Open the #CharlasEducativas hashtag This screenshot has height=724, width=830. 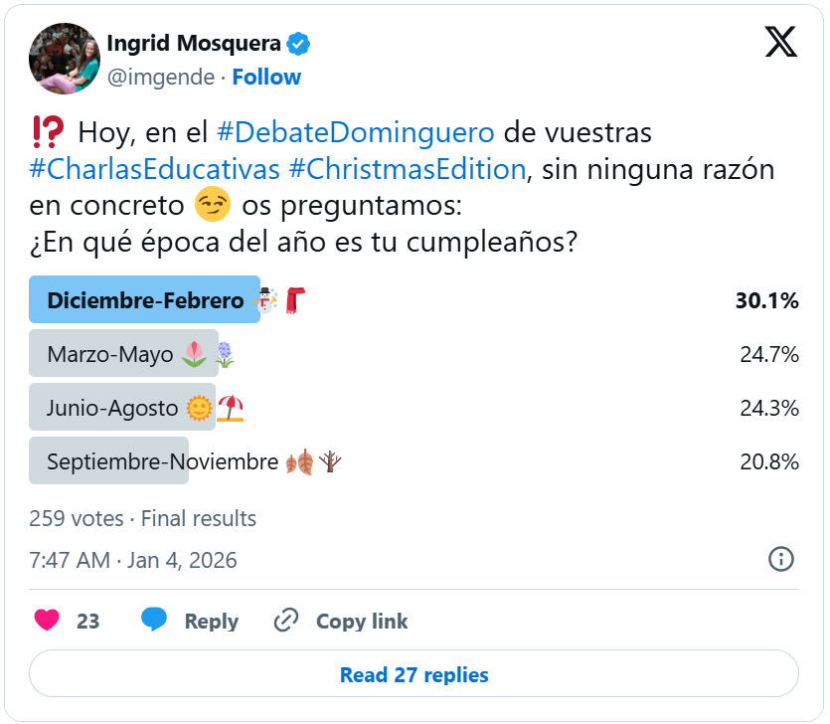coord(155,168)
